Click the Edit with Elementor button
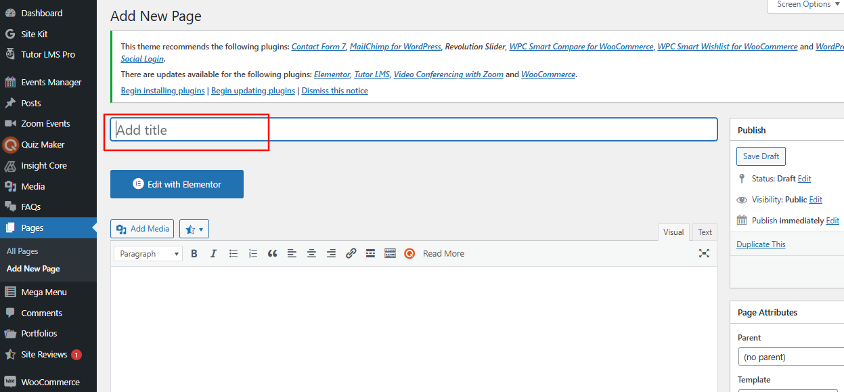Screen dimensions: 844x392 tap(177, 184)
